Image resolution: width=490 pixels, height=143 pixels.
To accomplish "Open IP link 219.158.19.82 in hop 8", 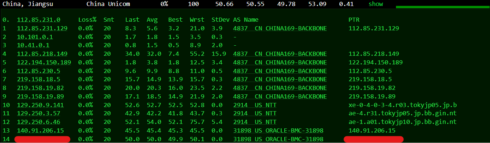I will click(x=40, y=88).
